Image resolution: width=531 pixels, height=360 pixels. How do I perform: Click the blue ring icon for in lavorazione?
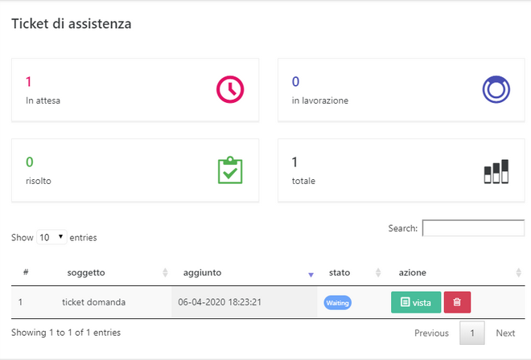point(496,89)
